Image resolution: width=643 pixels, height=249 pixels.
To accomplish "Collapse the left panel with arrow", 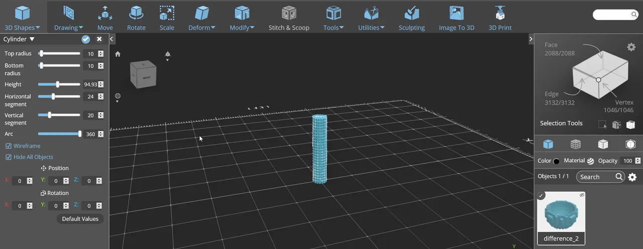I will click(112, 39).
